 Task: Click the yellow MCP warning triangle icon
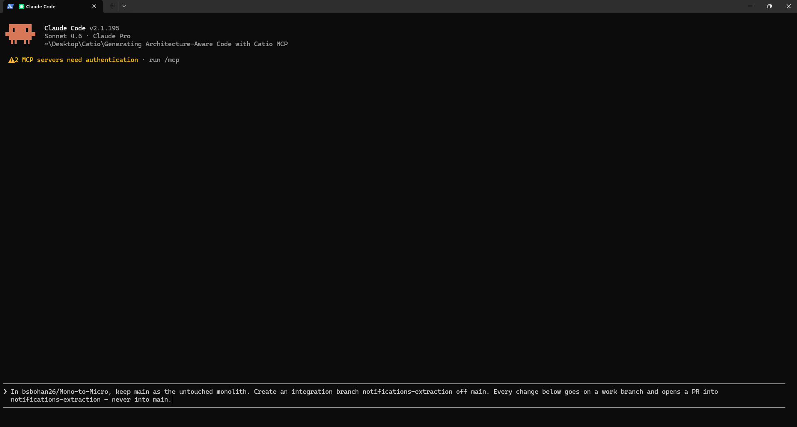(11, 60)
